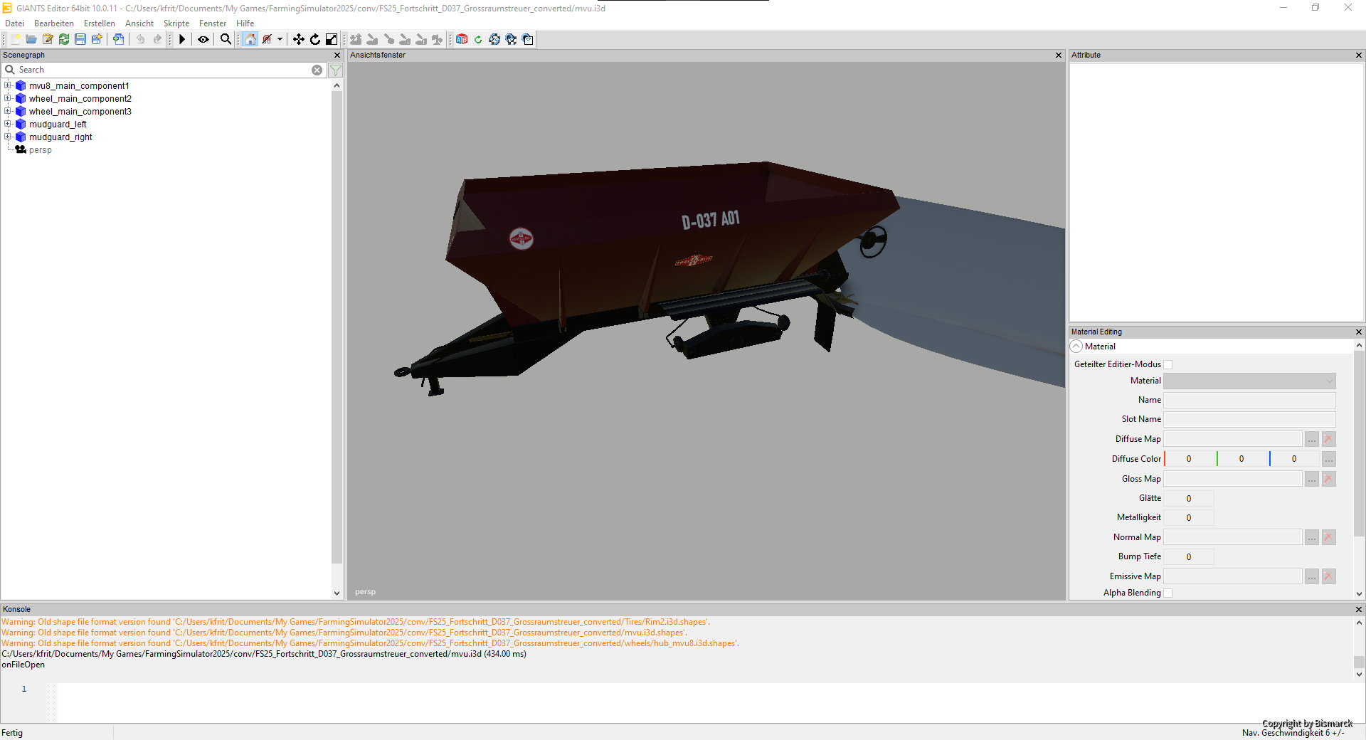Toggle Geteilter Editier-Modus checkbox
This screenshot has width=1366, height=740.
pos(1168,364)
